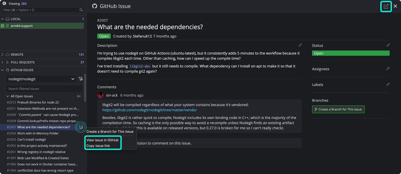Click the GitHub logo in panel header
The height and width of the screenshot is (174, 401).
[x=94, y=6]
